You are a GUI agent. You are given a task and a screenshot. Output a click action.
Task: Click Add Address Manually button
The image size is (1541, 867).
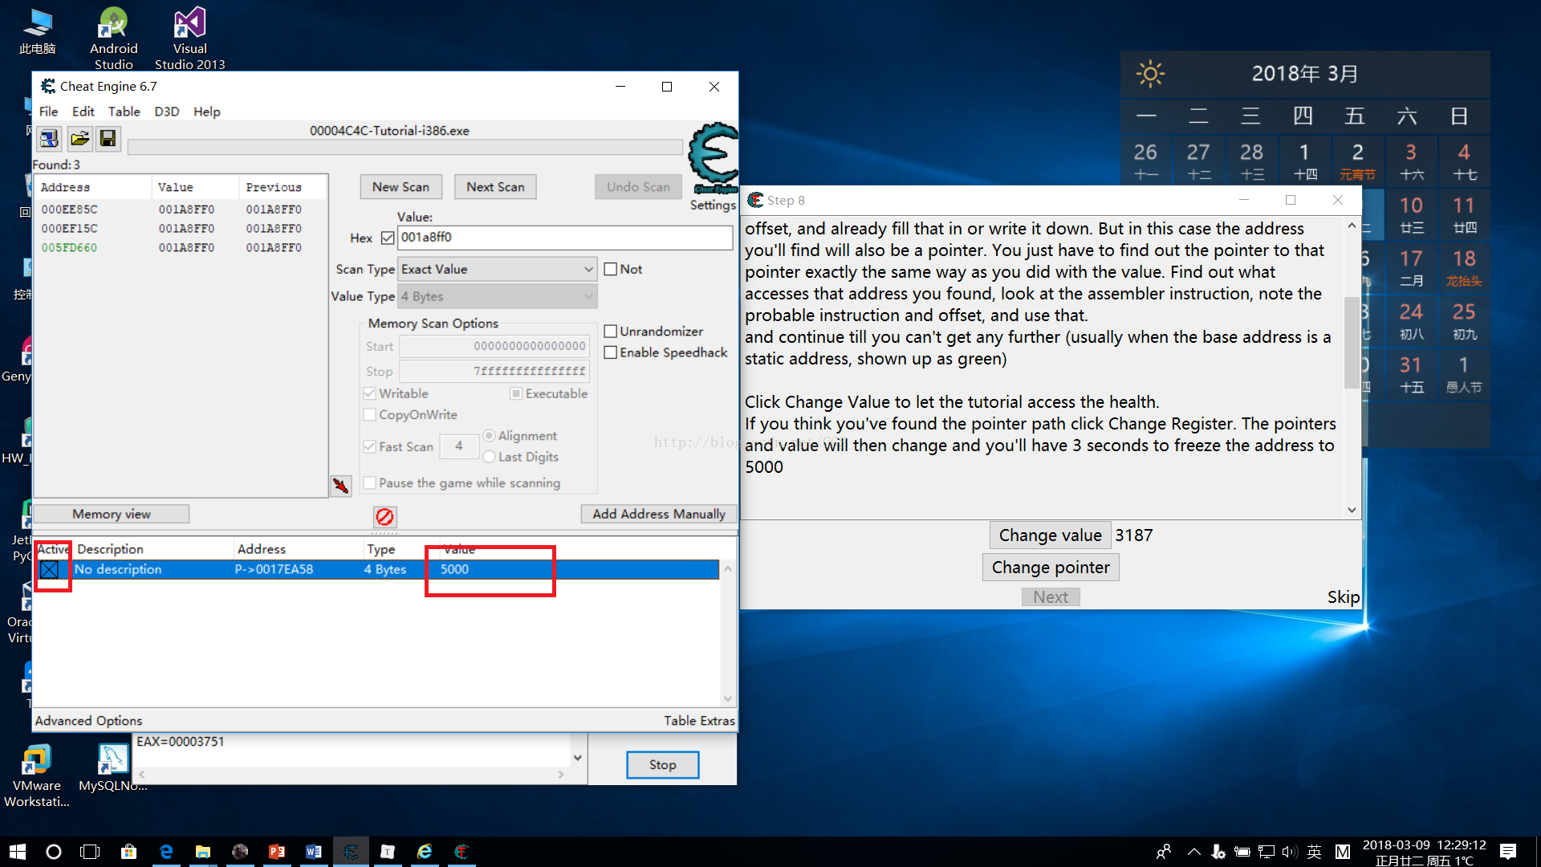pyautogui.click(x=658, y=514)
